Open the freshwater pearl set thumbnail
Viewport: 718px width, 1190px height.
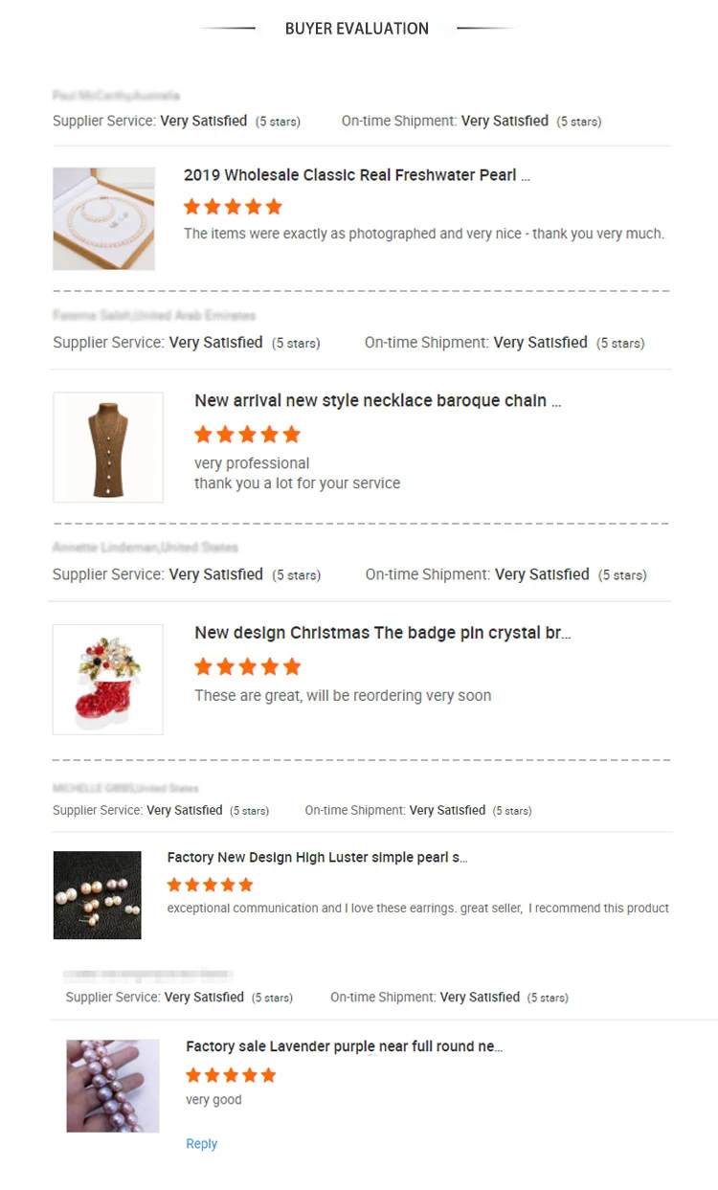pos(103,218)
